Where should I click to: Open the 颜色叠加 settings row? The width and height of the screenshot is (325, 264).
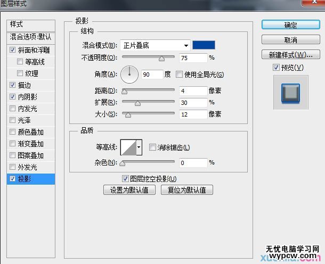(31, 131)
